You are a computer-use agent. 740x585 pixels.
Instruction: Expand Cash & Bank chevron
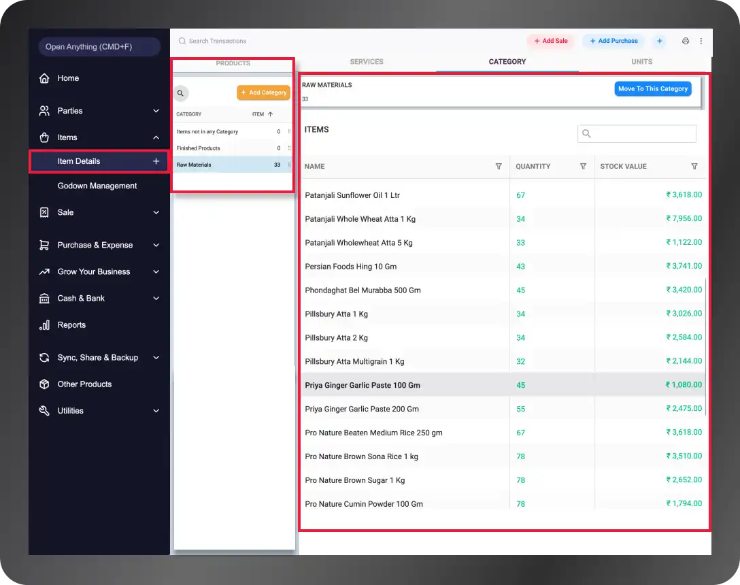coord(156,299)
